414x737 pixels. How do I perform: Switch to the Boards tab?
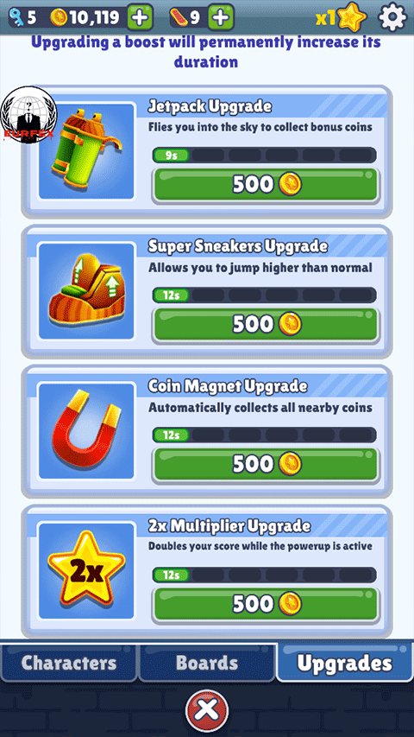[206, 663]
